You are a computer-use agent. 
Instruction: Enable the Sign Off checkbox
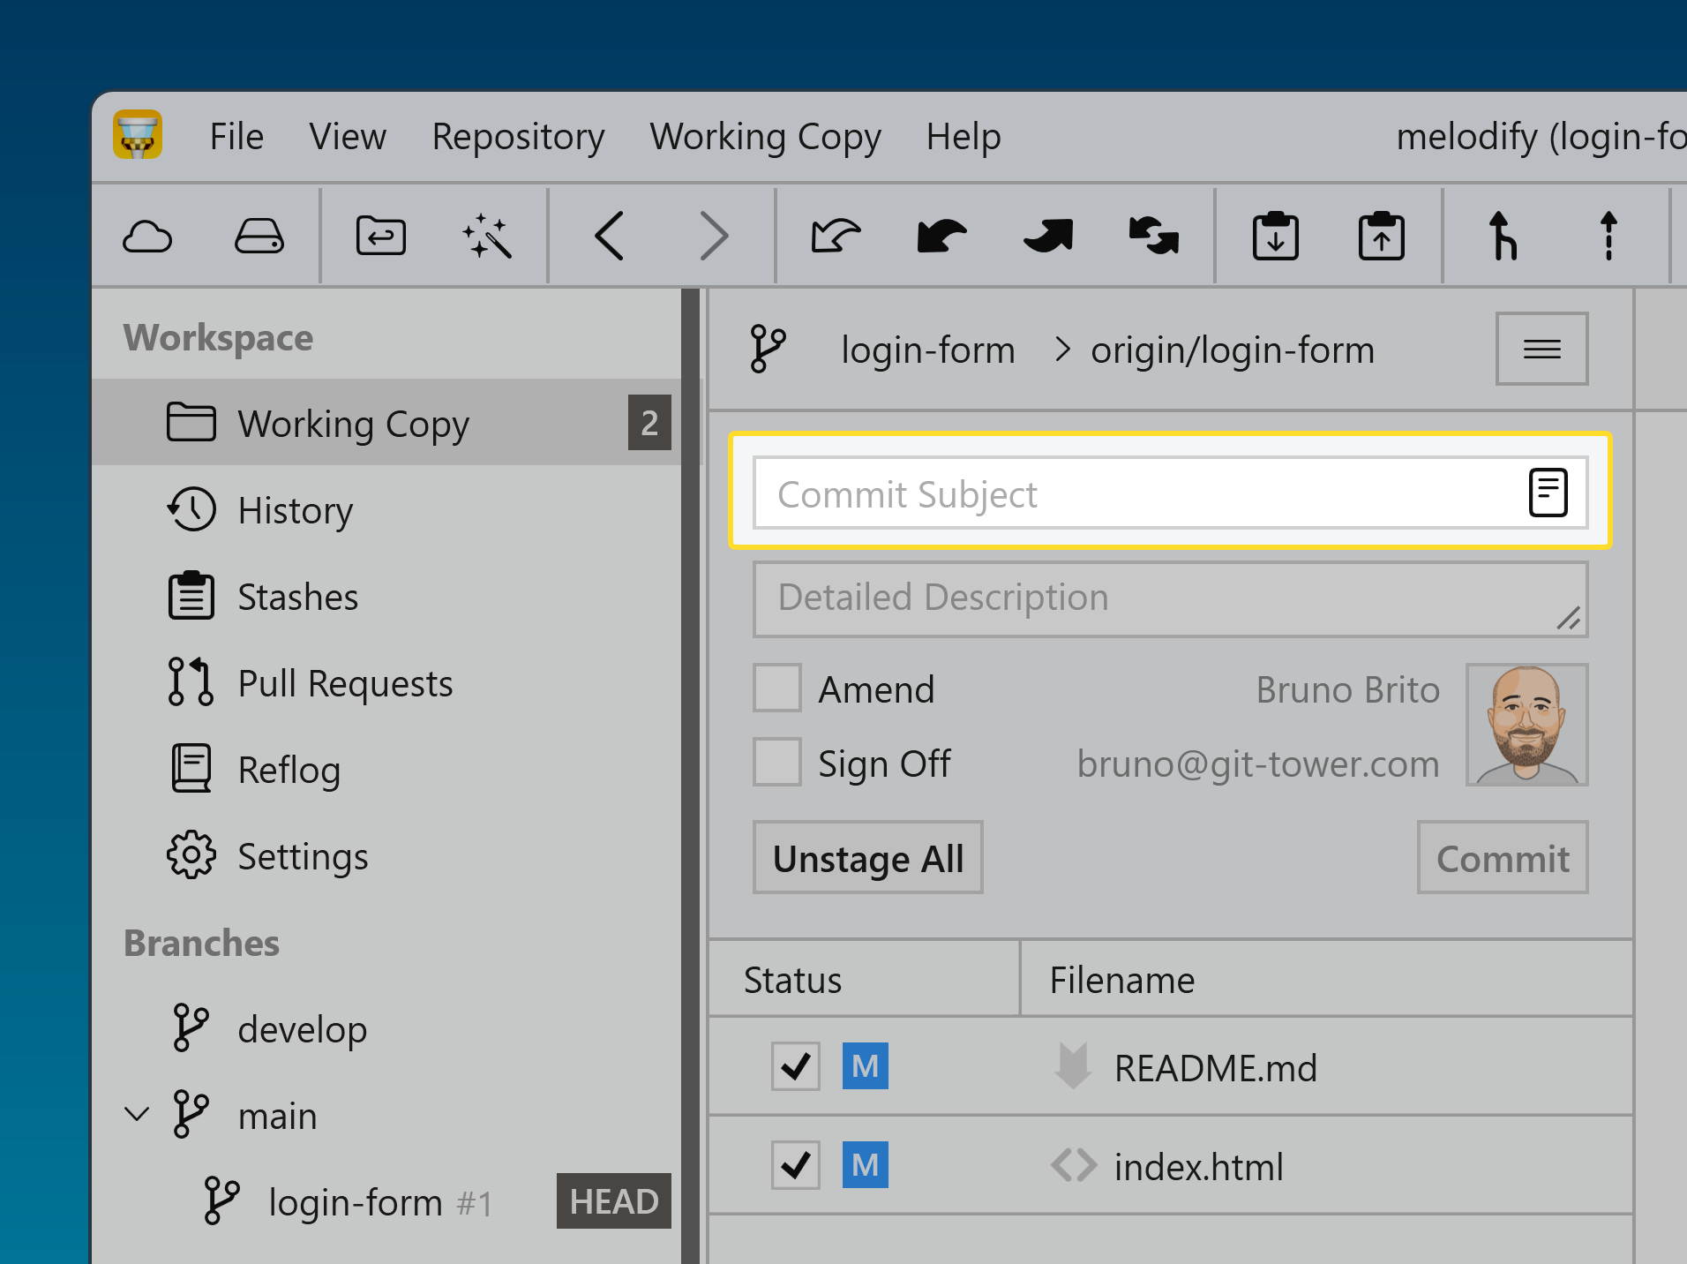click(x=776, y=762)
